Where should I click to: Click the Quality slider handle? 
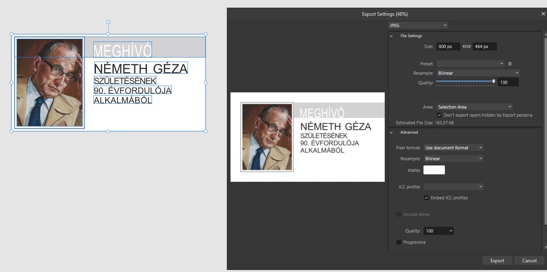[494, 82]
